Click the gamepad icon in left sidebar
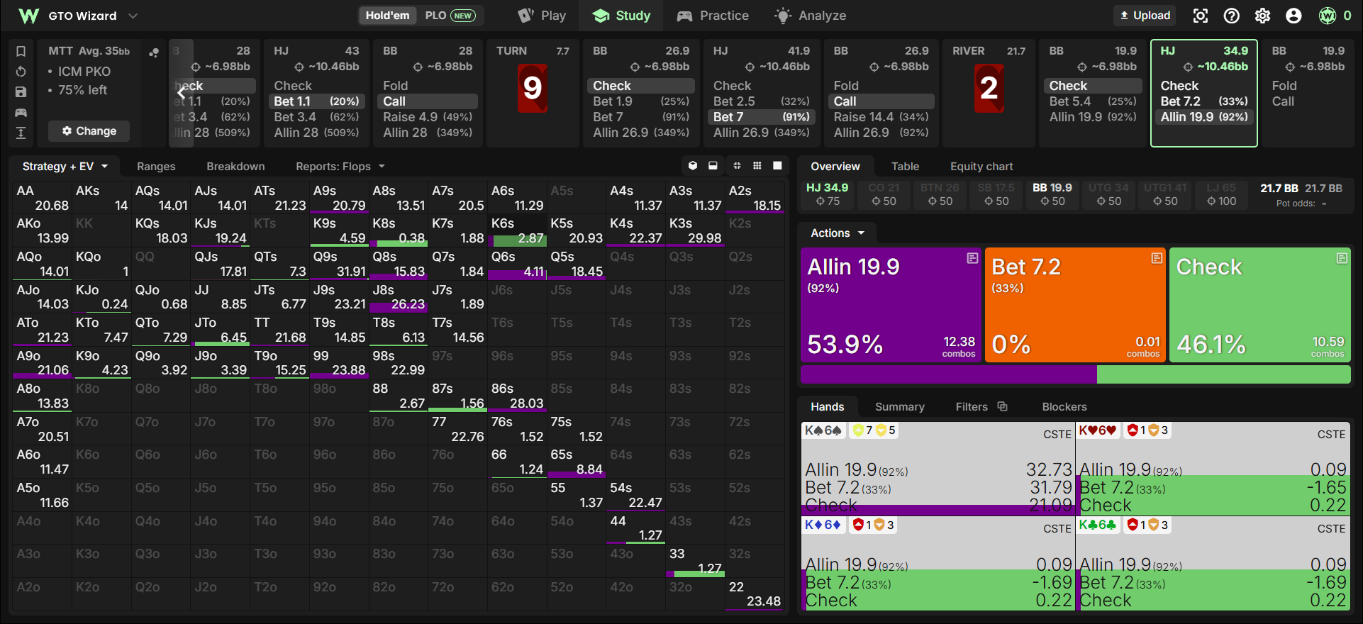The image size is (1363, 624). (21, 113)
